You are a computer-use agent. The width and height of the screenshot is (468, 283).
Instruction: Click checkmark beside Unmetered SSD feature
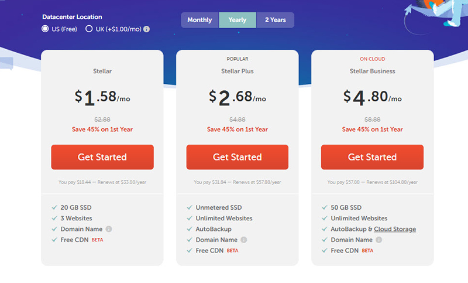[190, 207]
